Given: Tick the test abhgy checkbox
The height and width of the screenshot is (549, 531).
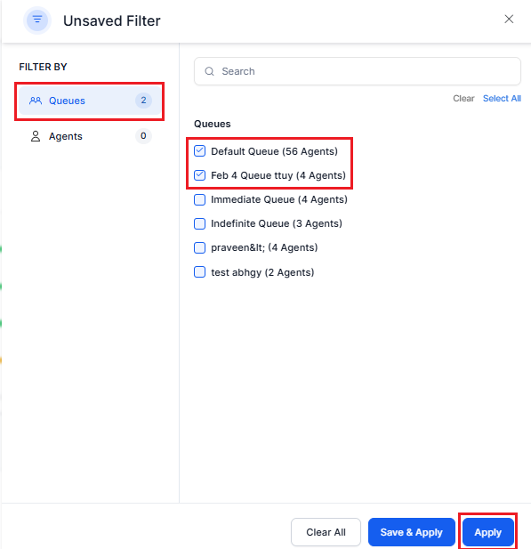Looking at the screenshot, I should pyautogui.click(x=199, y=272).
